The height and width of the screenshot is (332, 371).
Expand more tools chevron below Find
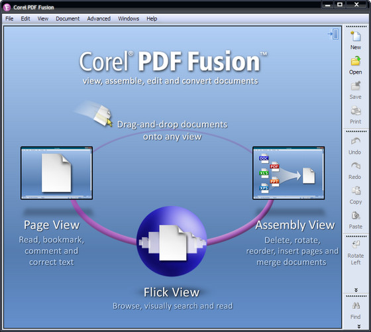click(x=359, y=327)
